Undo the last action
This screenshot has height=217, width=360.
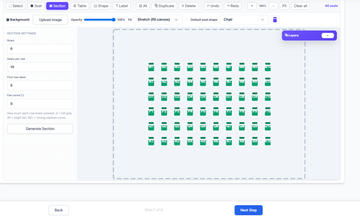tap(213, 6)
